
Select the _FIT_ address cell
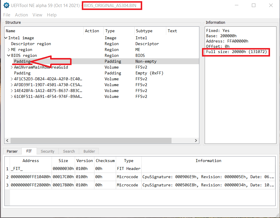[31, 168]
